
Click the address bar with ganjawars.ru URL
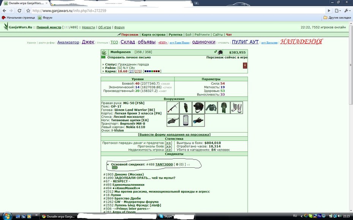(178, 11)
